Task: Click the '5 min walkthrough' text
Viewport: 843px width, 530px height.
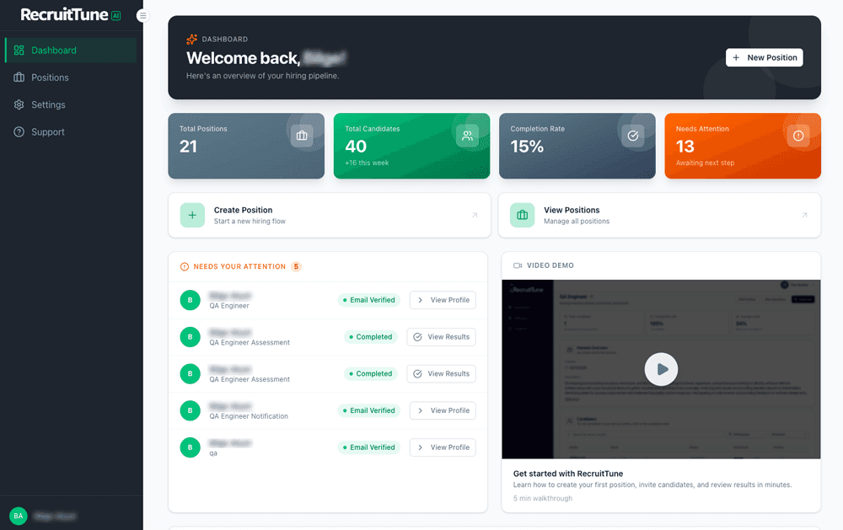Action: (x=542, y=498)
